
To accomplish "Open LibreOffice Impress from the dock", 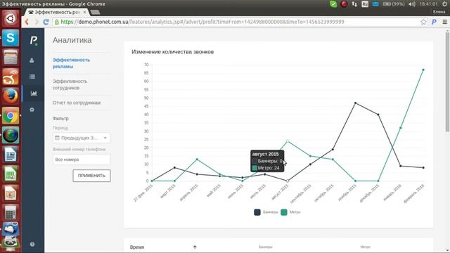I will 11,193.
